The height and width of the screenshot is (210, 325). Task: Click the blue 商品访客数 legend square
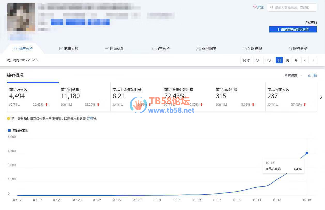point(9,130)
